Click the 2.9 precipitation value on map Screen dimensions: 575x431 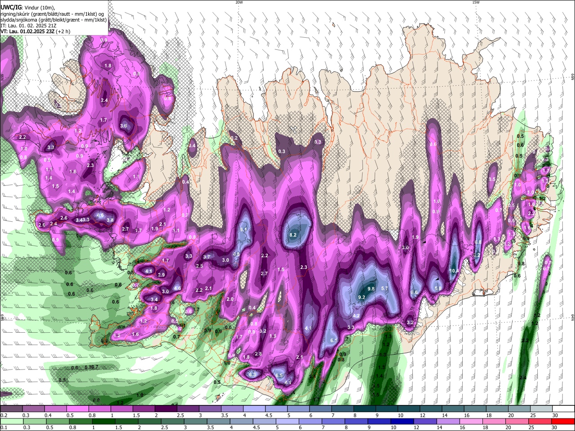click(161, 275)
